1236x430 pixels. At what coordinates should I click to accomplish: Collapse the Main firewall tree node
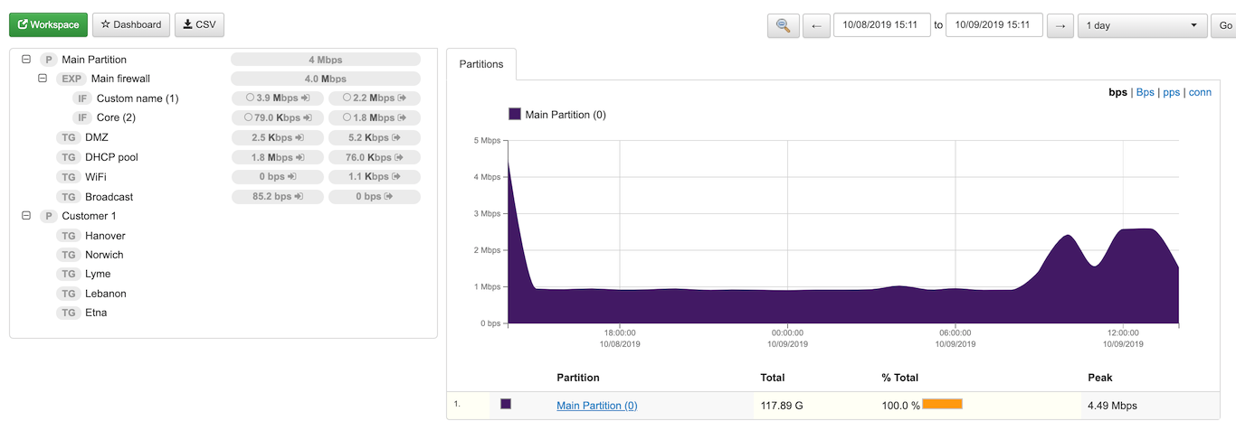pyautogui.click(x=43, y=79)
